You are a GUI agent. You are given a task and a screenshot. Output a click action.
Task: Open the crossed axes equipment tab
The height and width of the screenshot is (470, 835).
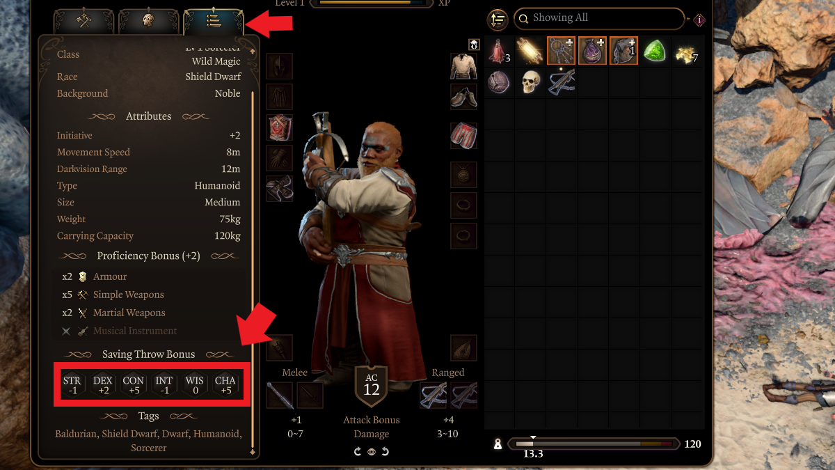point(84,21)
